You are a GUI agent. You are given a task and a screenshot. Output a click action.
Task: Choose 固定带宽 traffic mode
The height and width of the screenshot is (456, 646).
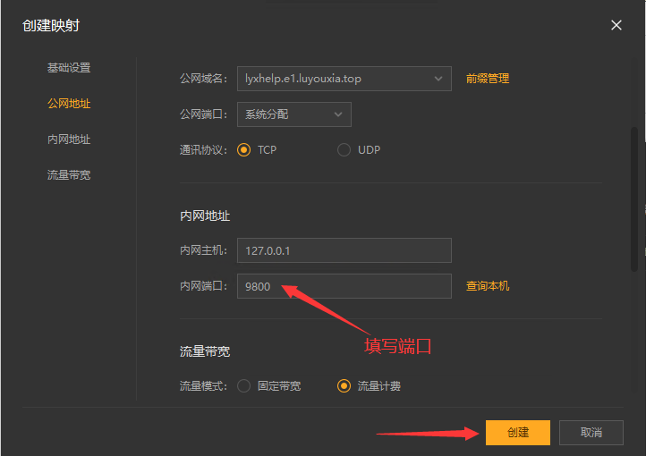tap(243, 386)
